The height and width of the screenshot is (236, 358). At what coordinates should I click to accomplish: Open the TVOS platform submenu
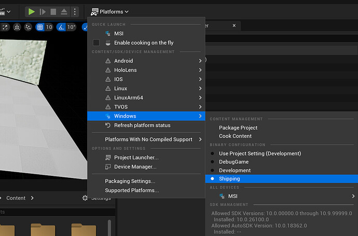coord(146,107)
